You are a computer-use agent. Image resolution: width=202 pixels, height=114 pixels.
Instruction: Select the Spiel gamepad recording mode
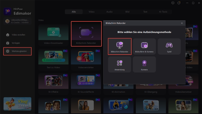tap(169, 46)
